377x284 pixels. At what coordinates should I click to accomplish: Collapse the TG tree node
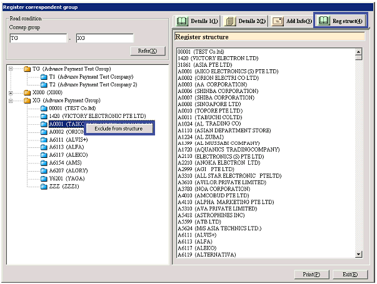(x=11, y=69)
